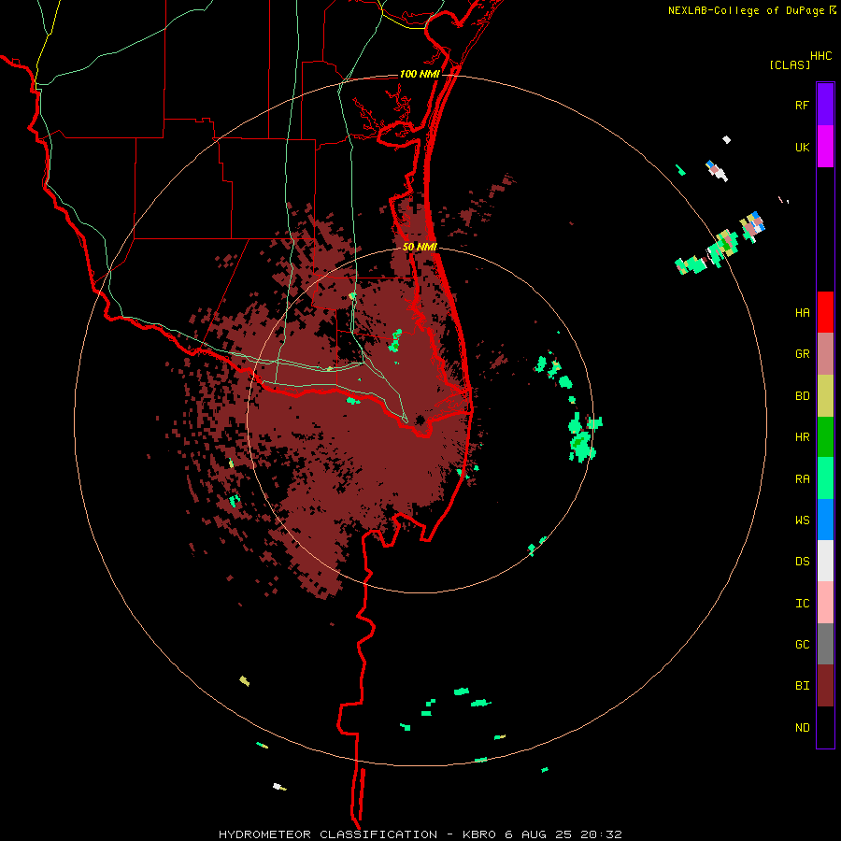Click the 6 AUG 25 date text
Viewport: 841px width, 841px height.
(x=538, y=834)
